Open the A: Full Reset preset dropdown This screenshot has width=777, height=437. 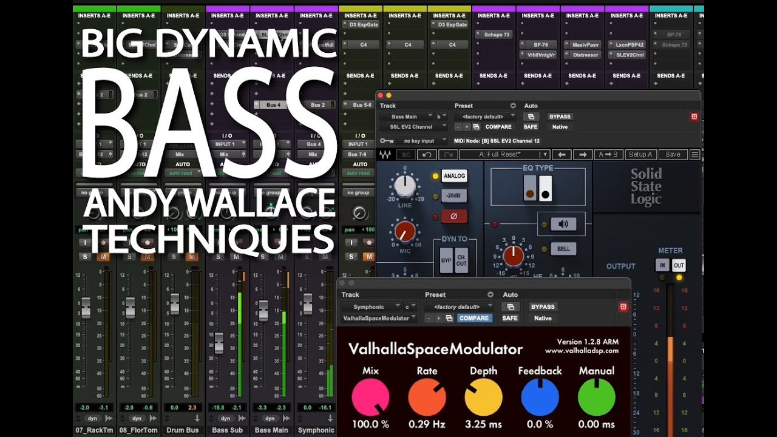[505, 155]
